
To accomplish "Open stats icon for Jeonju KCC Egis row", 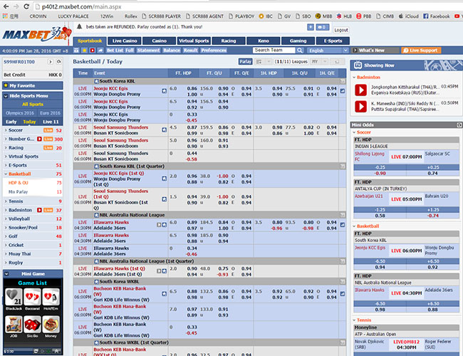I will click(342, 91).
